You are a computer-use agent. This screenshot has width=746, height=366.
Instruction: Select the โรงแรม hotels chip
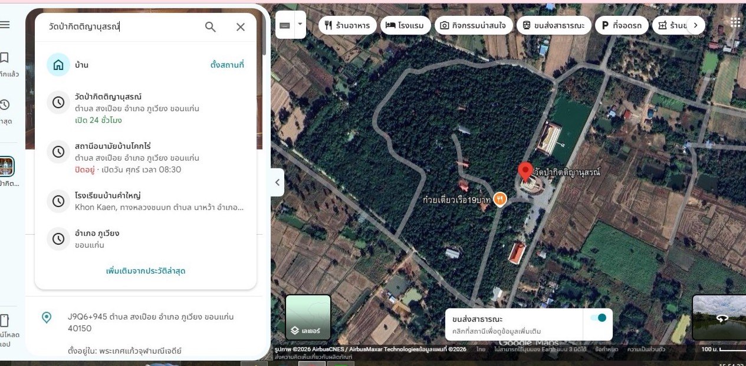tap(406, 25)
